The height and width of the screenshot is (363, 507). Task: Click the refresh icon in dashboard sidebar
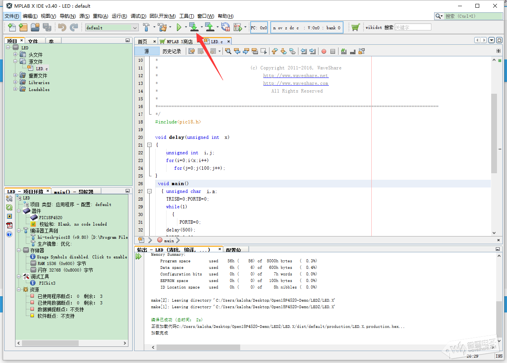9,207
